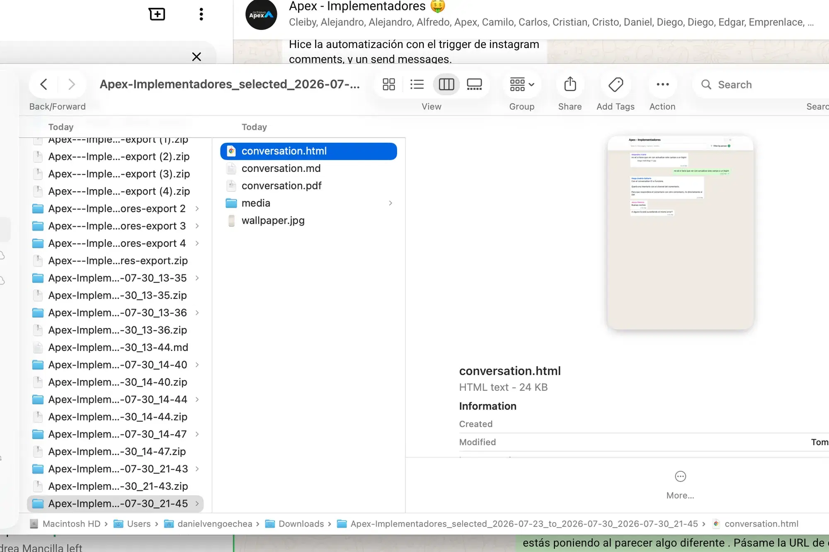Open folder Apex-Implem...-07-30_14-47

(115, 434)
